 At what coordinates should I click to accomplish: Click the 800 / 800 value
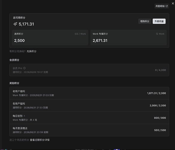160,118
